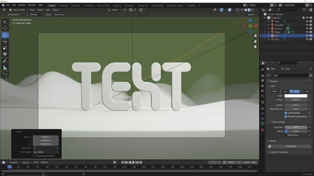Select the Measure tool

[x=5, y=67]
